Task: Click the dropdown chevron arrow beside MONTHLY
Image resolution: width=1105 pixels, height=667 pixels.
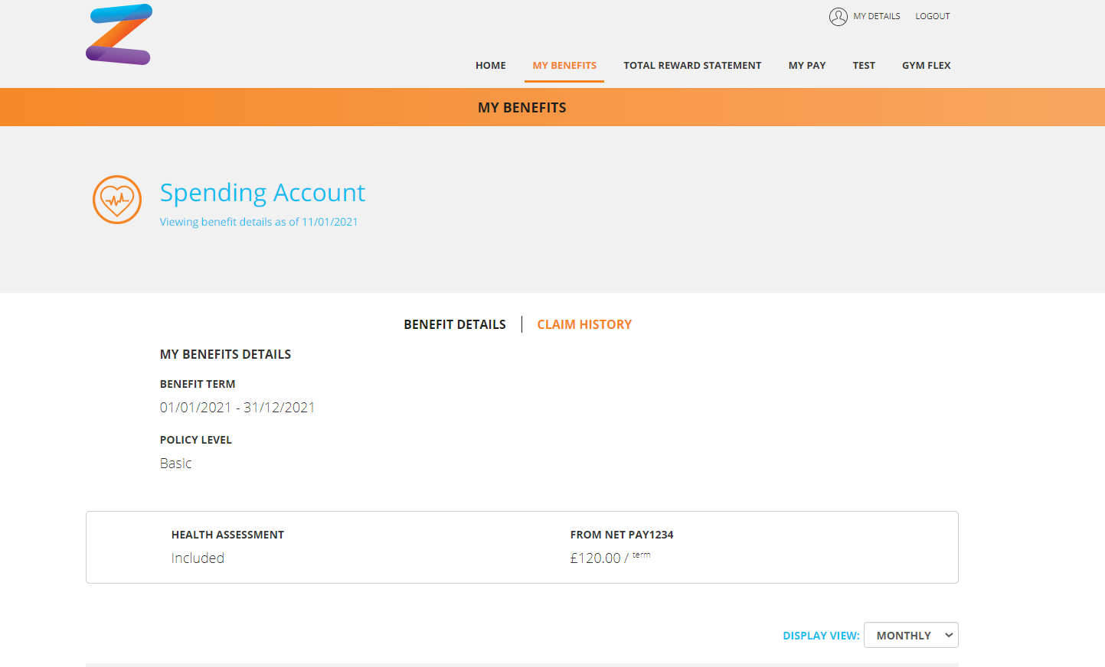Action: pyautogui.click(x=949, y=635)
